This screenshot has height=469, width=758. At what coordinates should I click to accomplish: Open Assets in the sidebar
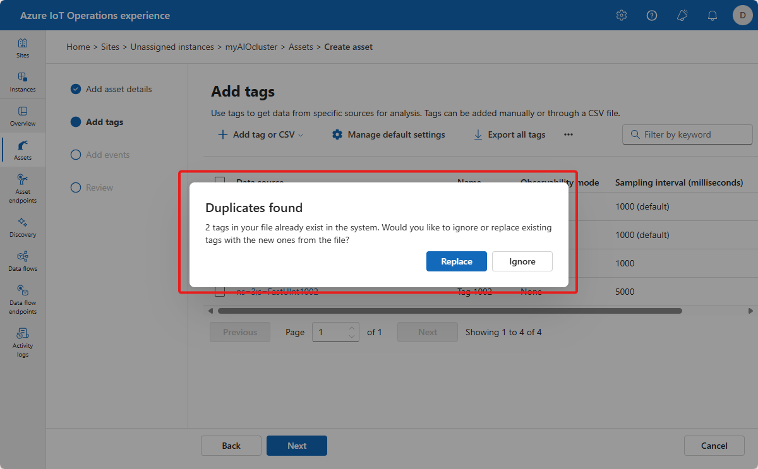point(23,150)
